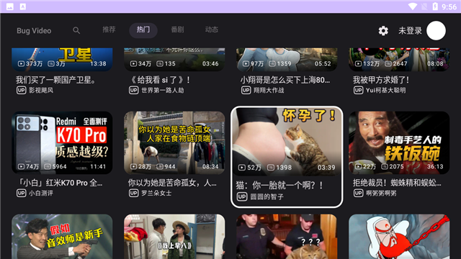Viewport: 461px width, 259px height.
Task: Click UP badge beside 翔翔大作战
Action: (246, 90)
